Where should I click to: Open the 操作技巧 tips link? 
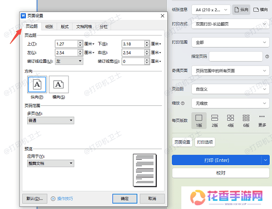tap(65, 199)
